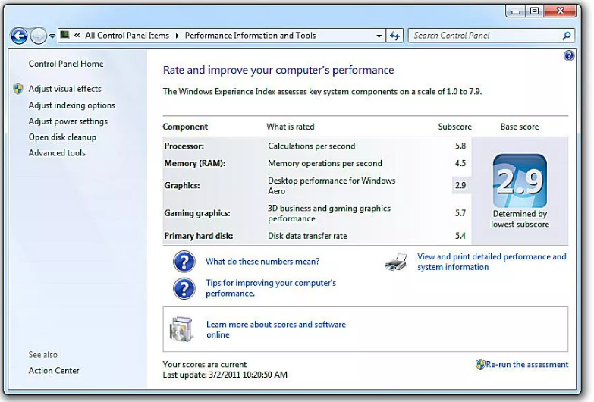Click the Processor subscore 5.8
Image resolution: width=594 pixels, height=402 pixels.
pos(460,146)
